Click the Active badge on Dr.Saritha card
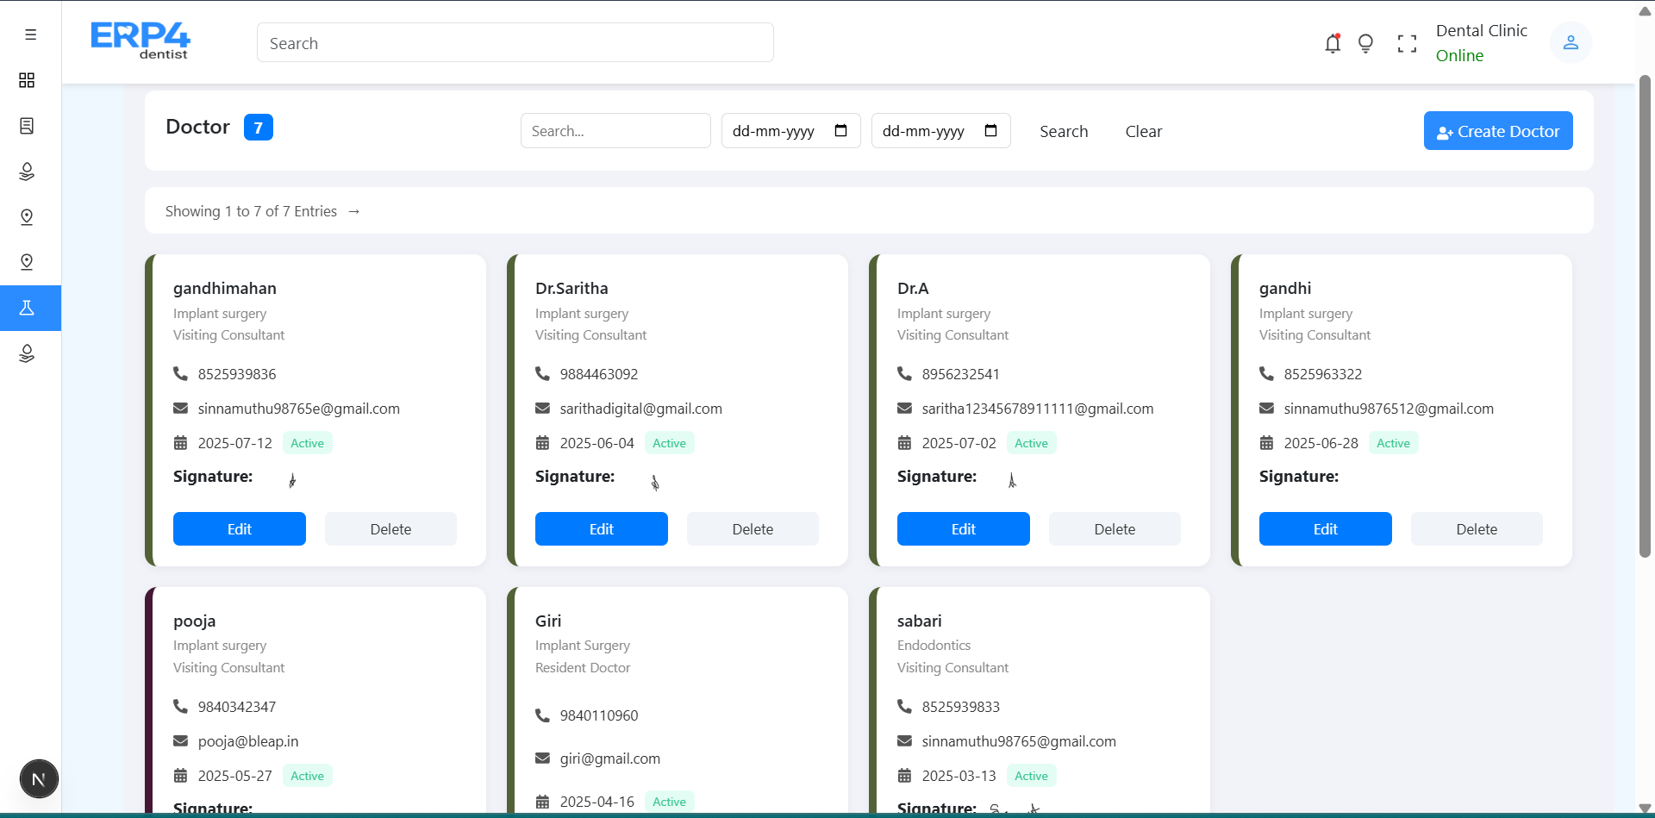Screen dimensions: 1655x818 (669, 443)
